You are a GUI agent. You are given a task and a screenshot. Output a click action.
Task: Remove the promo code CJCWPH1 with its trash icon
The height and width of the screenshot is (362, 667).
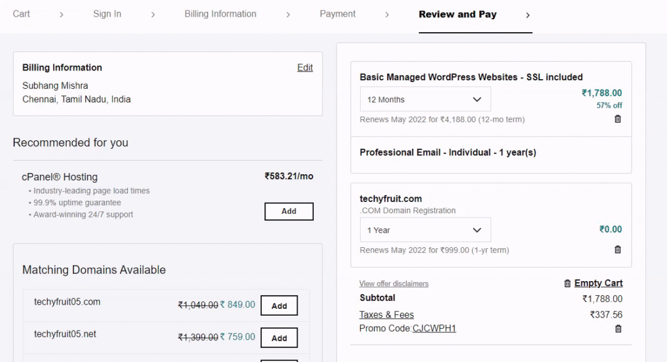coord(618,329)
